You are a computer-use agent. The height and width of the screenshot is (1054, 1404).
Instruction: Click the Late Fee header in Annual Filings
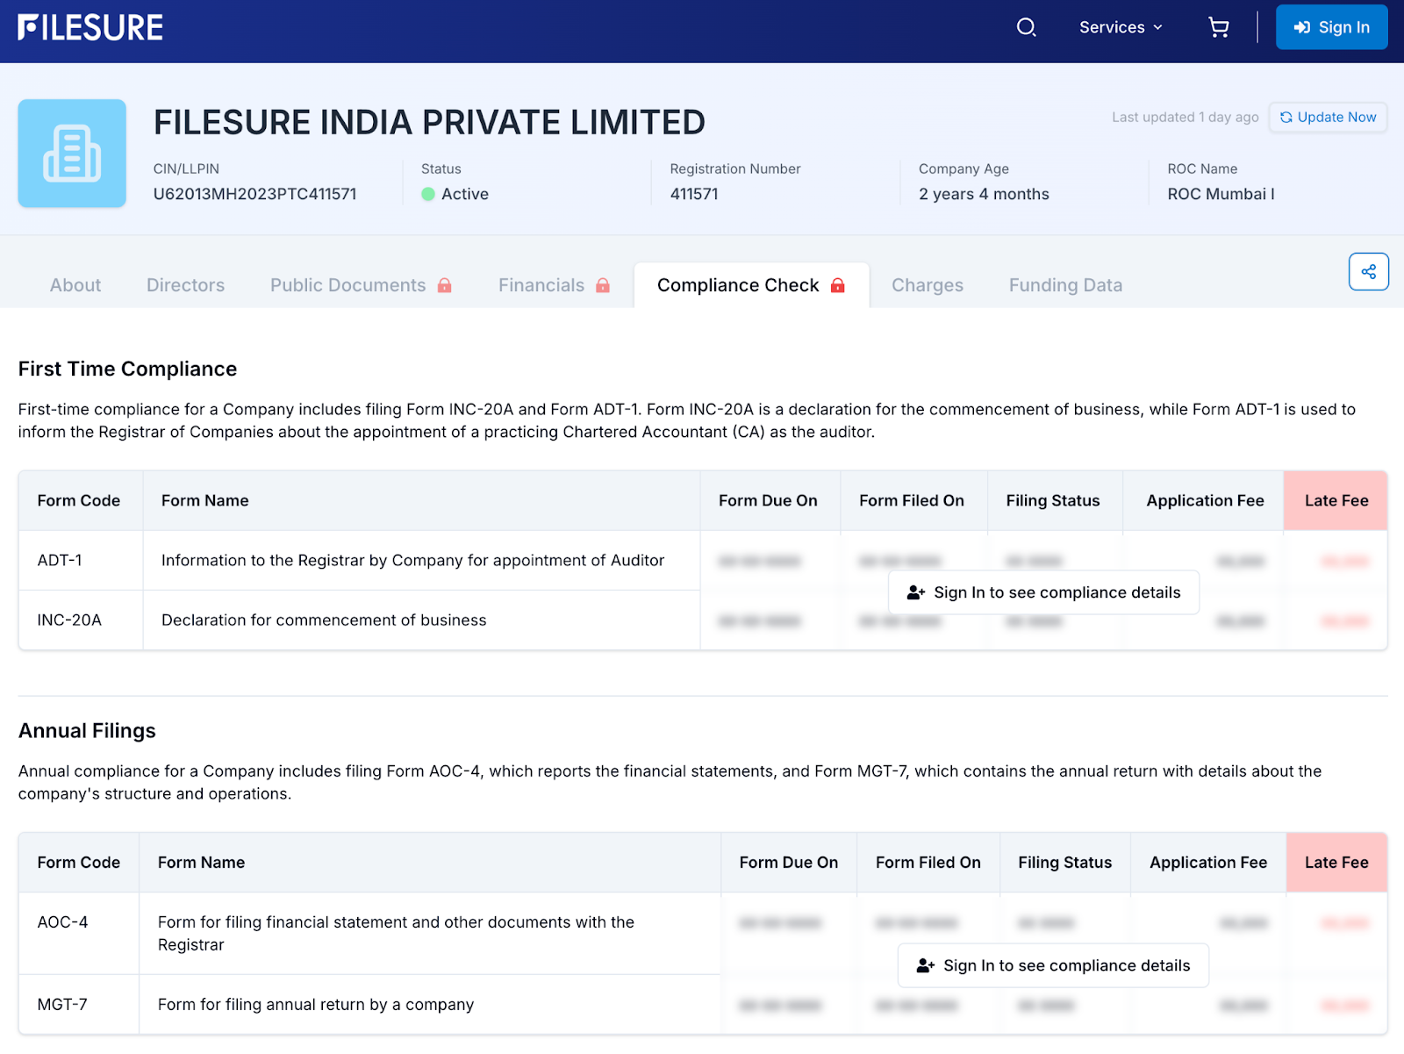tap(1336, 863)
